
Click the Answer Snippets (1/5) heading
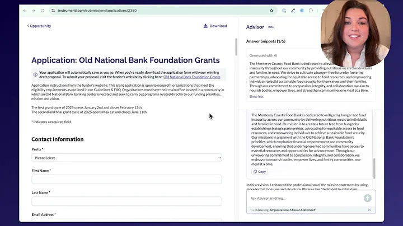(x=265, y=41)
